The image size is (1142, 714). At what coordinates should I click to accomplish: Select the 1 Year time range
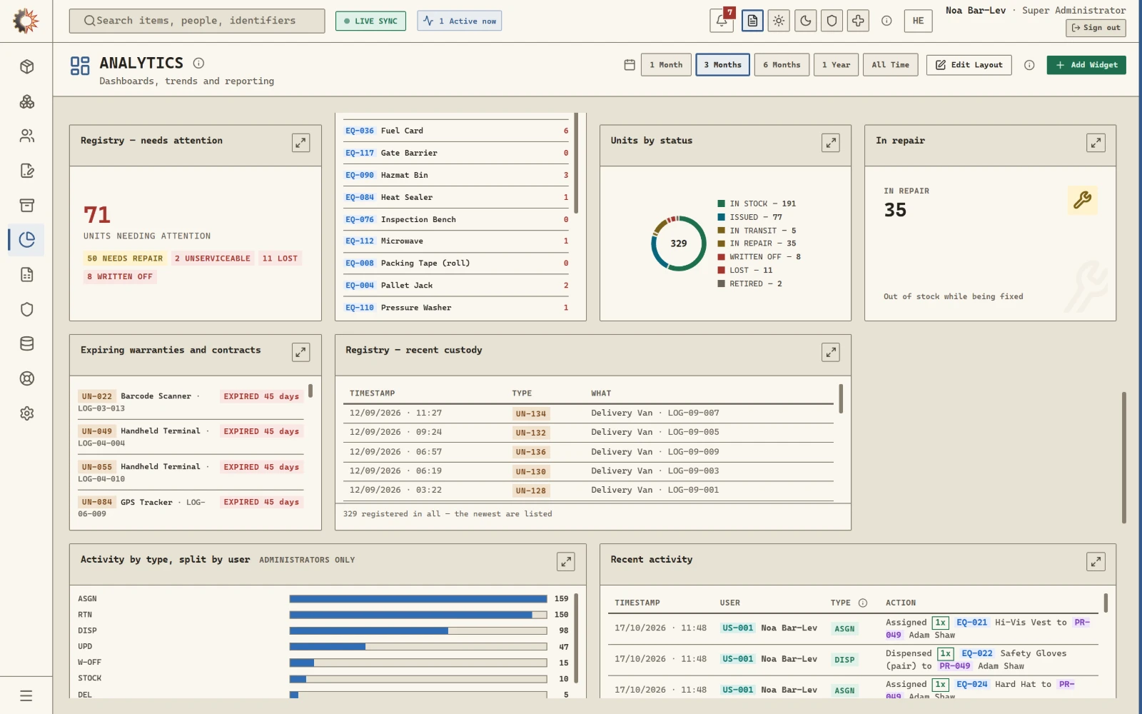pos(836,65)
